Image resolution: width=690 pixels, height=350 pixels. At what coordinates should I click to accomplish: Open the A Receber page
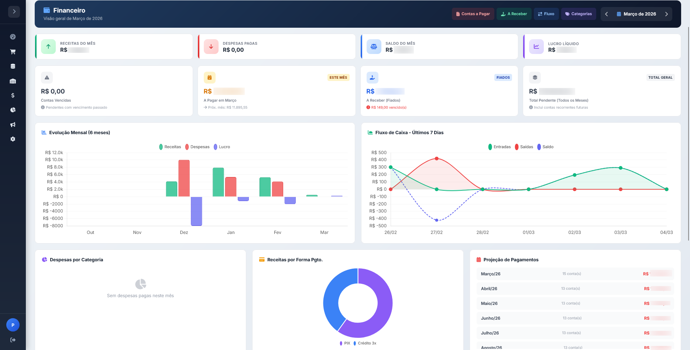click(x=514, y=14)
